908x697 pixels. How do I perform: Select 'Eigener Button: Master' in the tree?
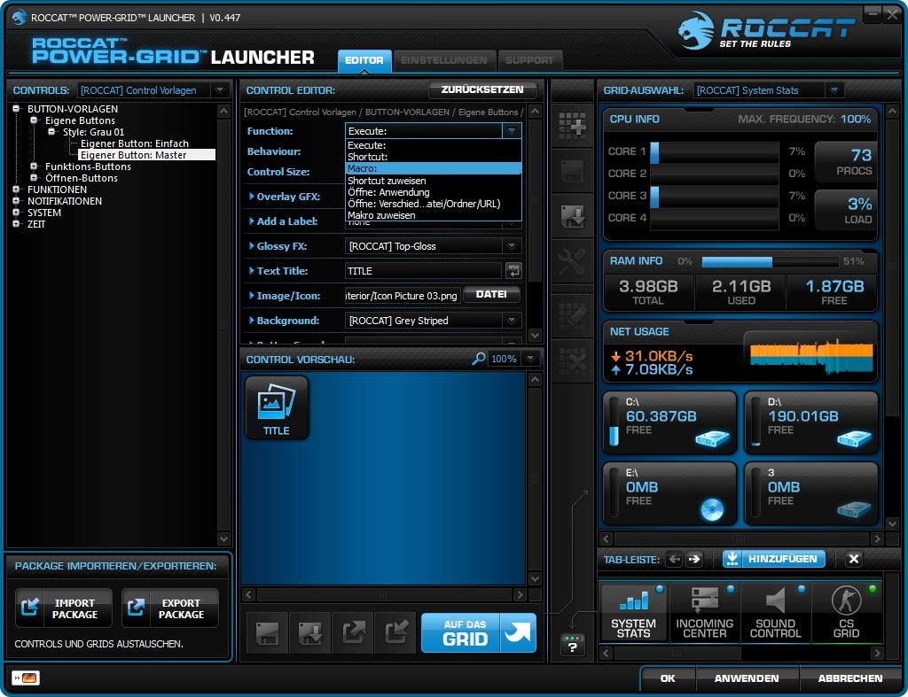(x=147, y=155)
